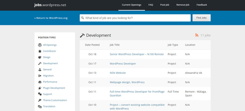Screen dimensions: 245x111
Task: Click the plug icon beside Plugin Development
Action: pyautogui.click(x=40, y=88)
